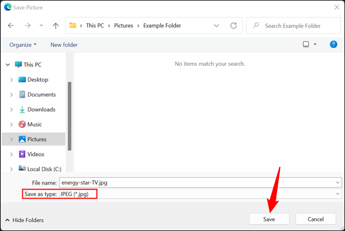Image resolution: width=345 pixels, height=231 pixels.
Task: Go forward using the right arrow
Action: (x=28, y=25)
